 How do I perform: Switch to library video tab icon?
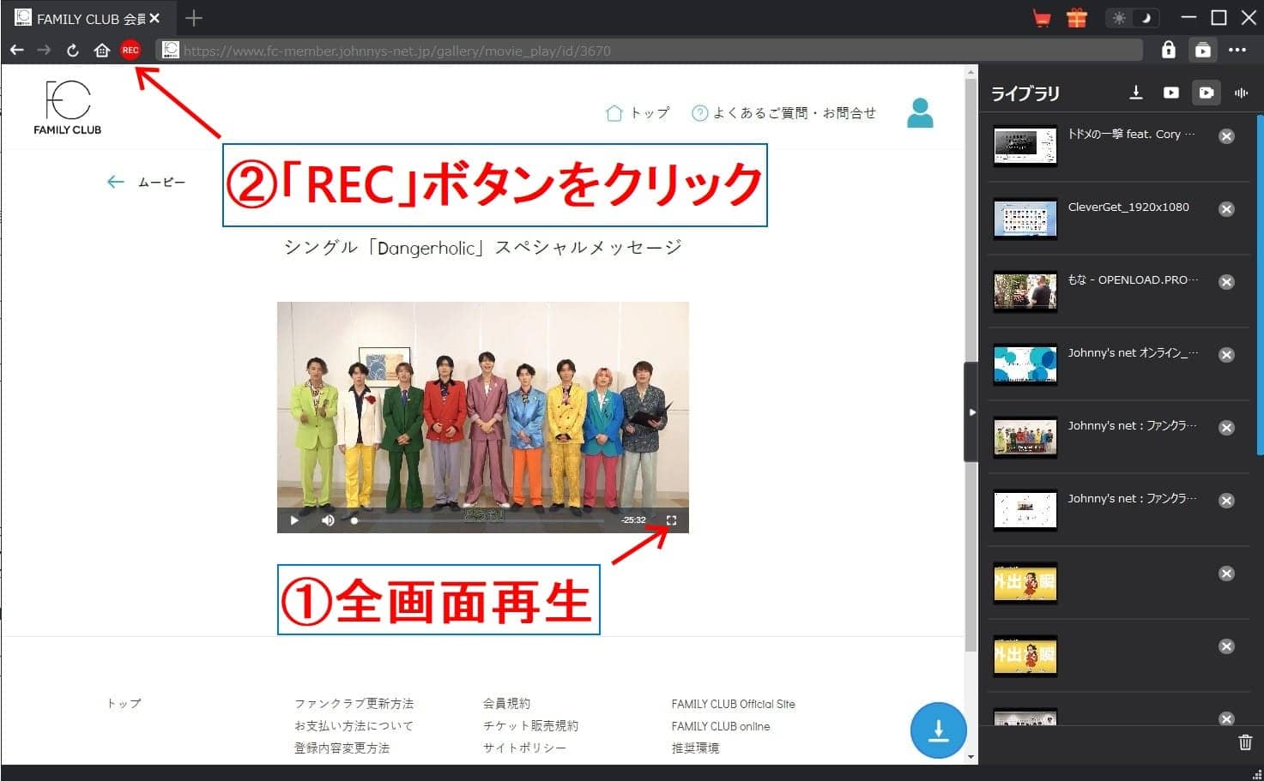(1171, 93)
